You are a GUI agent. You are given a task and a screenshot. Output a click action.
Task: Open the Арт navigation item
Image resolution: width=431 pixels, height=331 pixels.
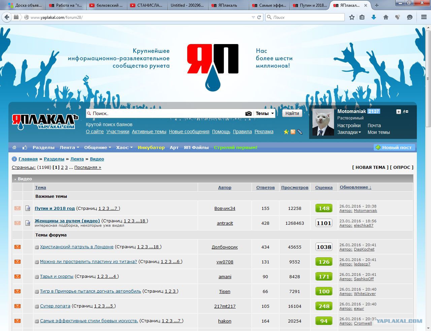point(174,147)
